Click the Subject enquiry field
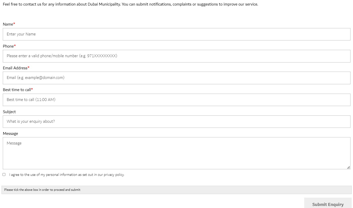 [176, 121]
